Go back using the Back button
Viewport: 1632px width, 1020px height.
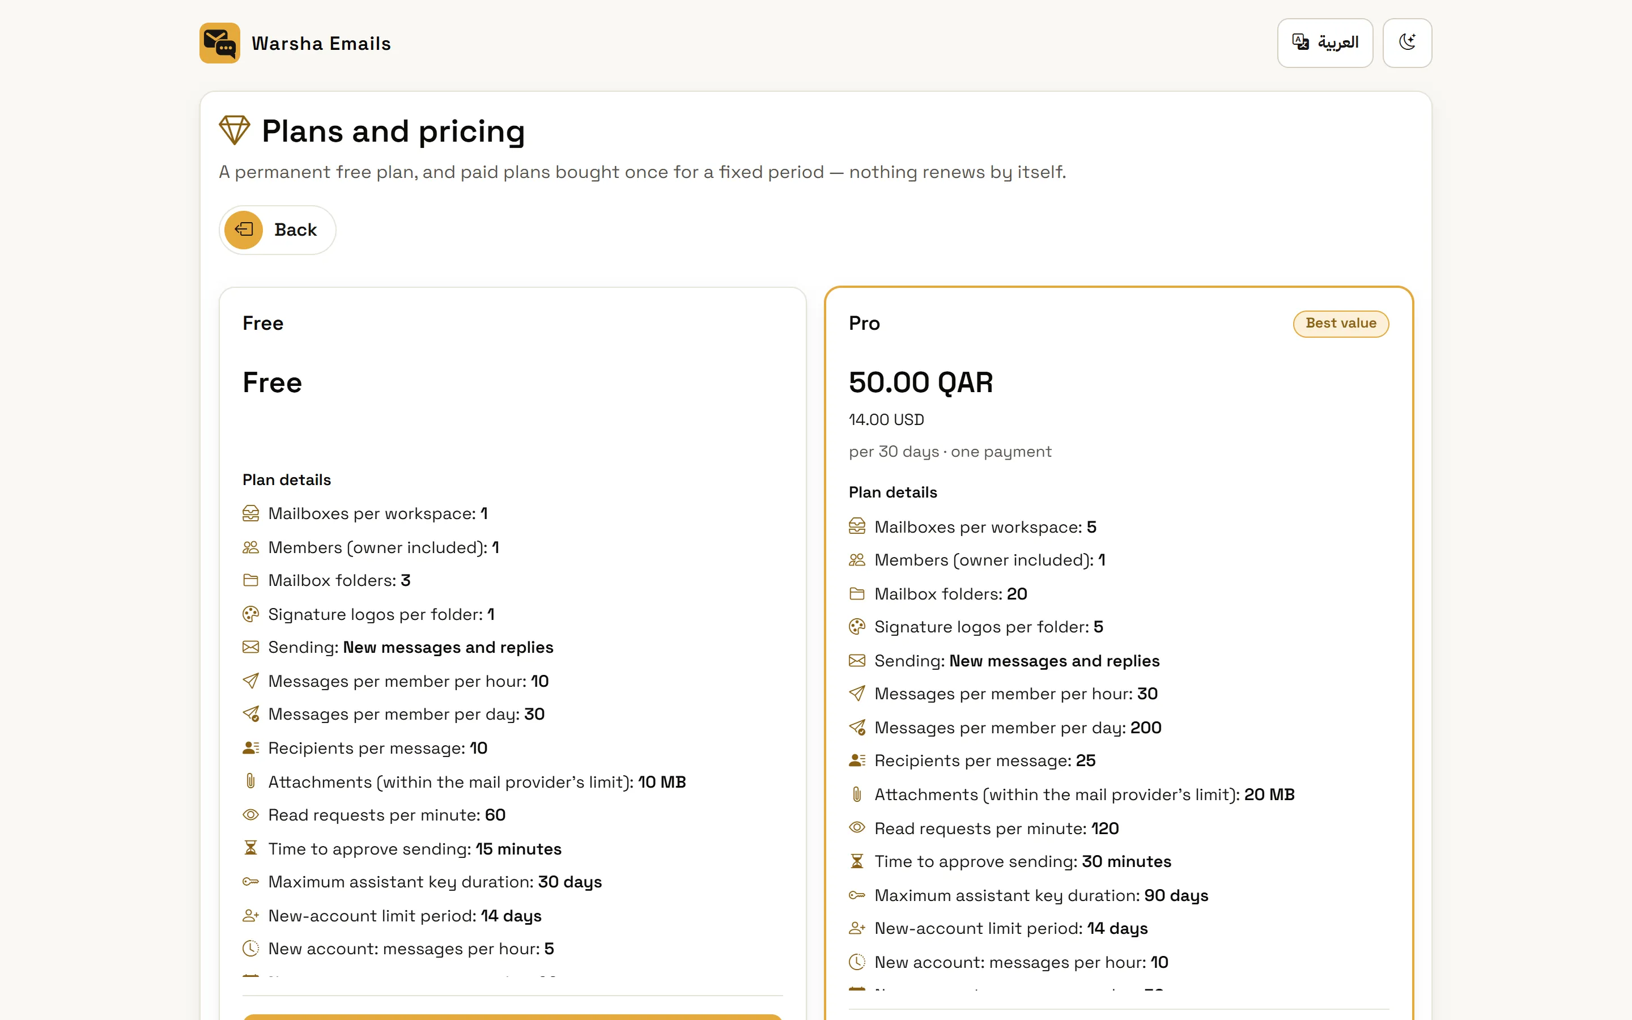277,230
